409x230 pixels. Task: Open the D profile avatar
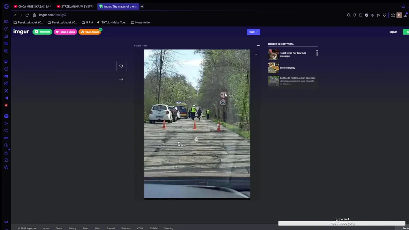(399, 15)
